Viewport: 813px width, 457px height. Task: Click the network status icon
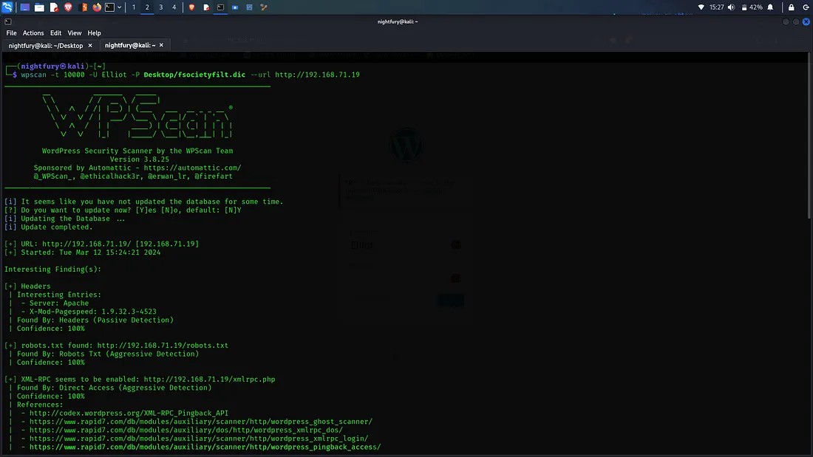point(701,7)
